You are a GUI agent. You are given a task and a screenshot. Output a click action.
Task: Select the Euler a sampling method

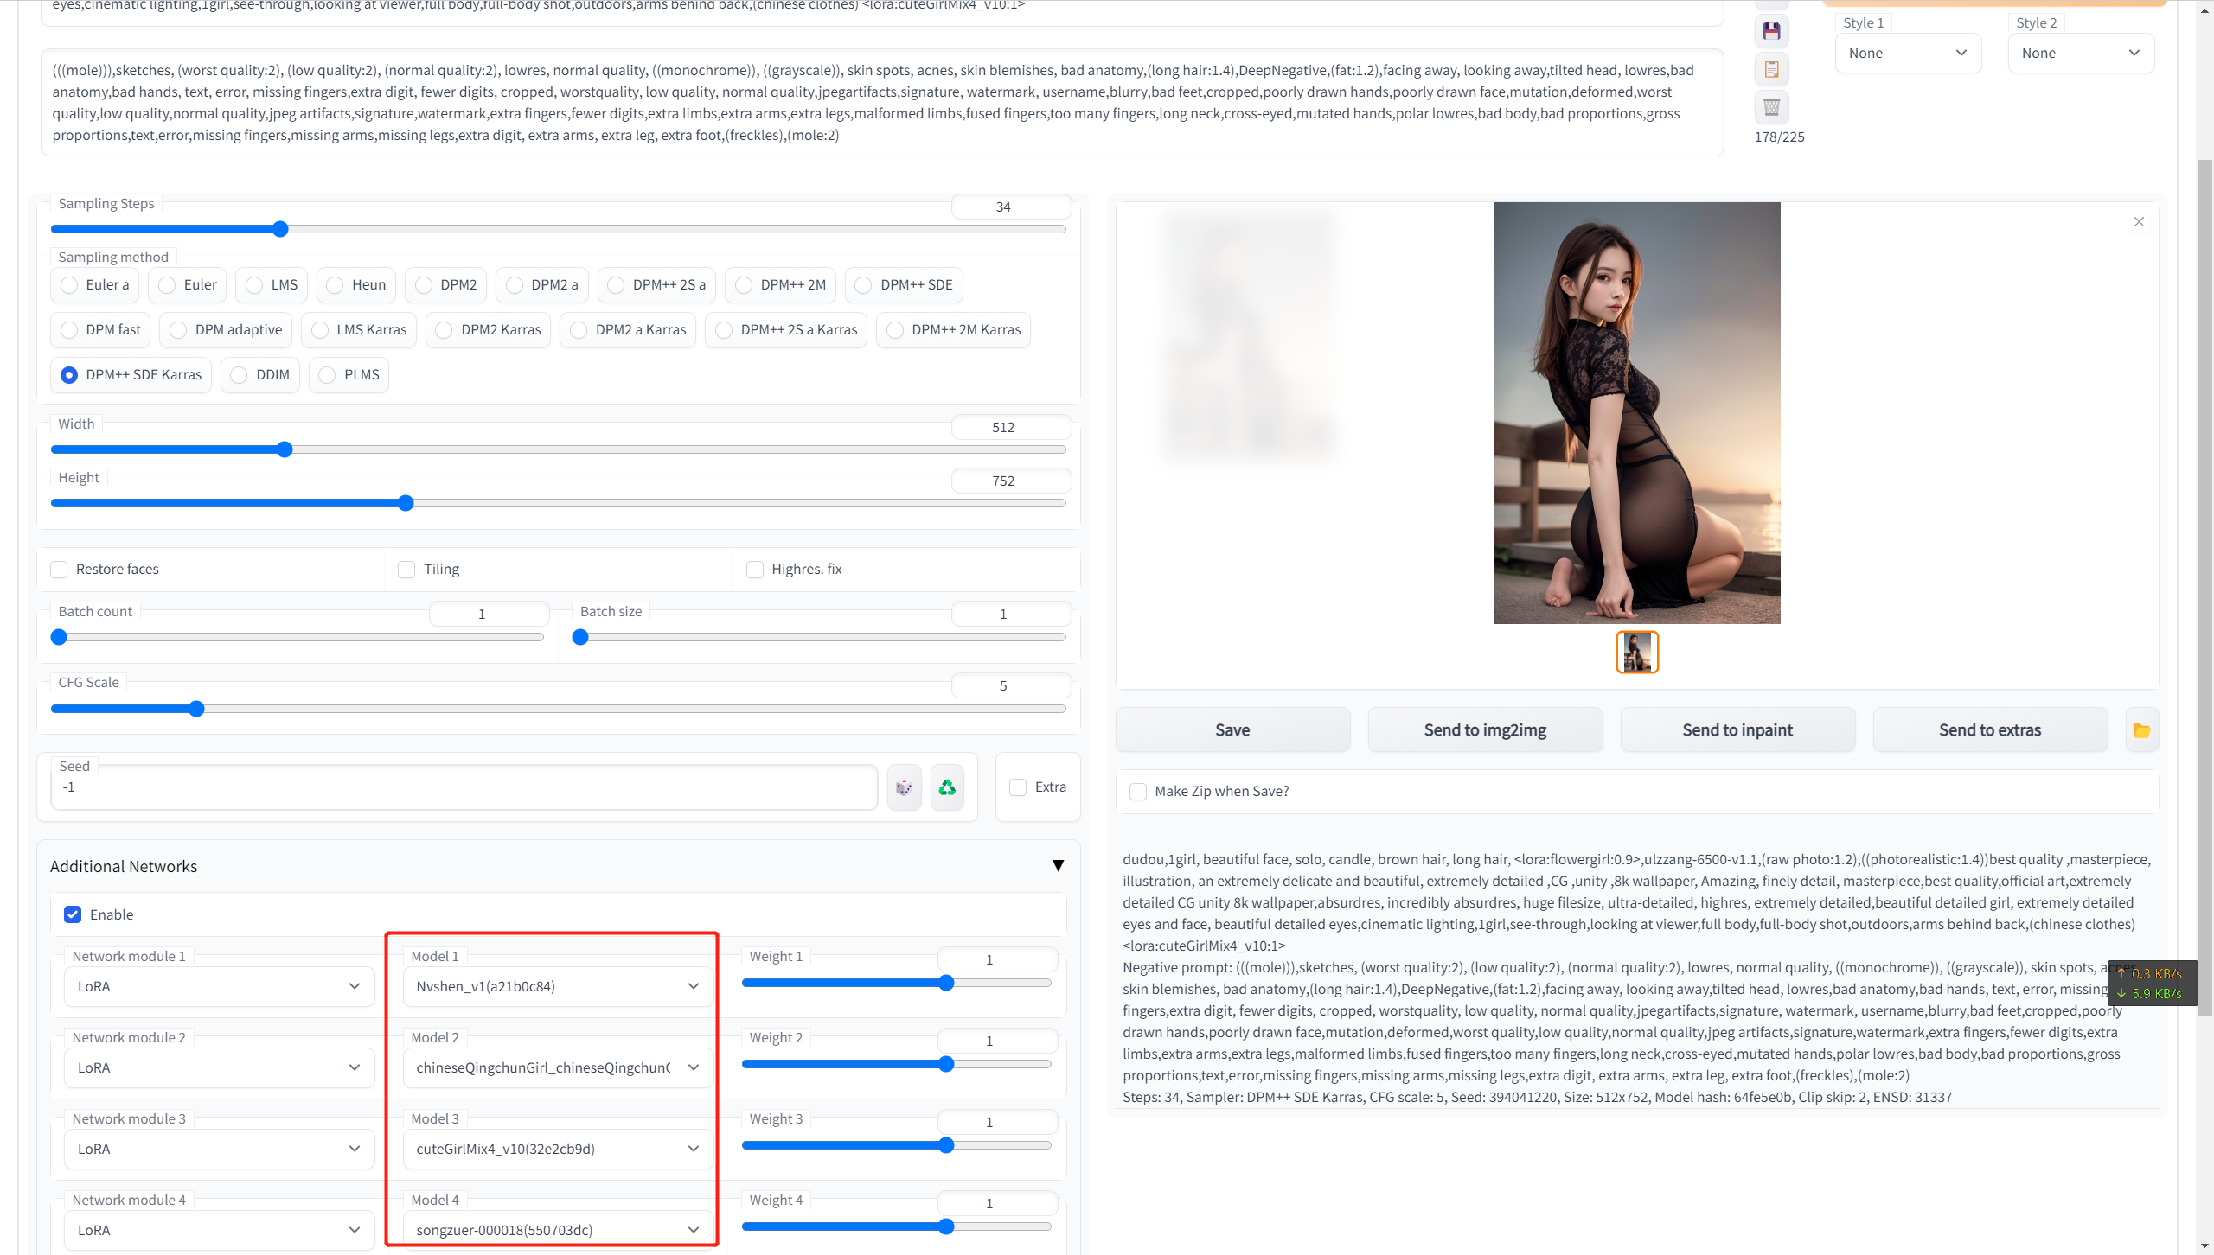tap(69, 285)
